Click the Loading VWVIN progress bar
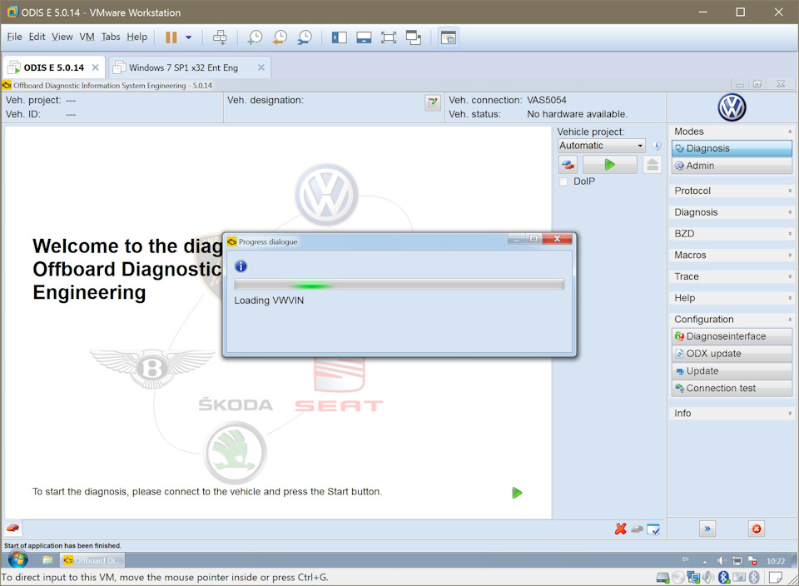 pyautogui.click(x=399, y=285)
